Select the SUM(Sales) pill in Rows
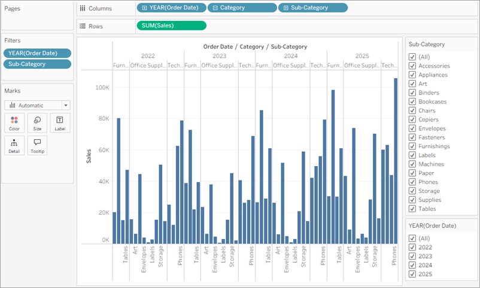480x288 pixels. pyautogui.click(x=171, y=26)
